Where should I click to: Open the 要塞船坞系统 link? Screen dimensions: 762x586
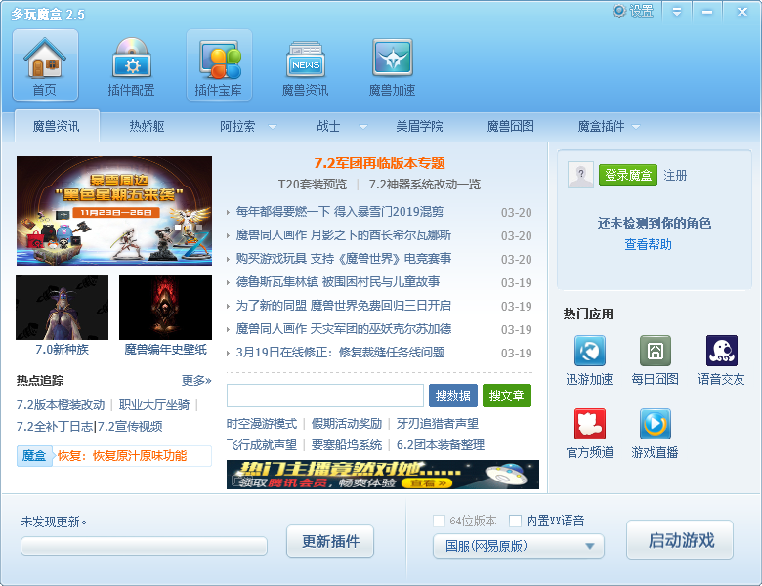point(347,445)
